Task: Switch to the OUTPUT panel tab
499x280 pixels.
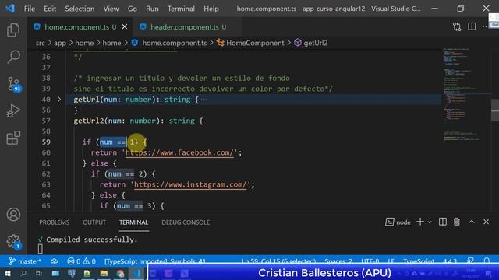Action: pos(94,222)
